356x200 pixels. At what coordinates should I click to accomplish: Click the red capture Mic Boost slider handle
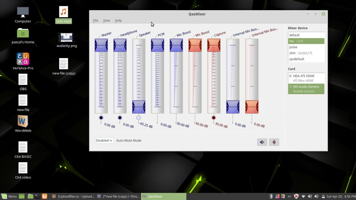pos(195,45)
